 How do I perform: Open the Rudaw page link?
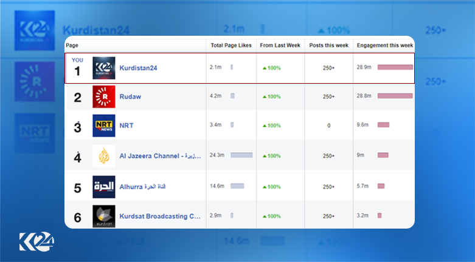pos(130,96)
